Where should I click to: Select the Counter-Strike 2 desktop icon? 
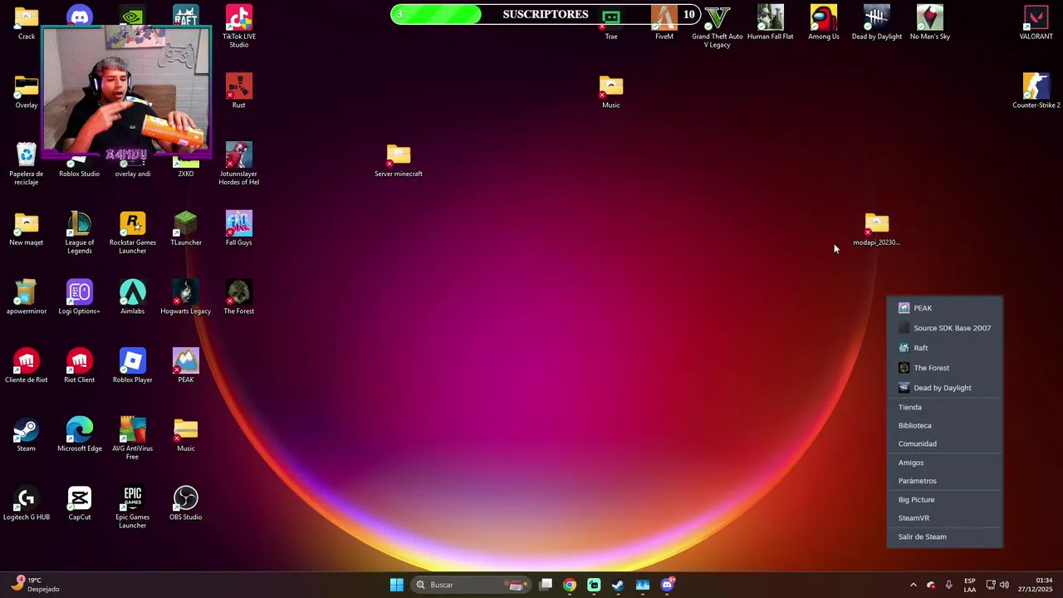click(1036, 91)
